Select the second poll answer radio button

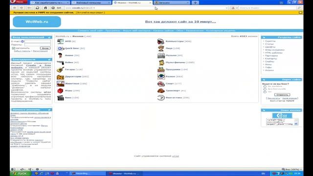[265, 89]
